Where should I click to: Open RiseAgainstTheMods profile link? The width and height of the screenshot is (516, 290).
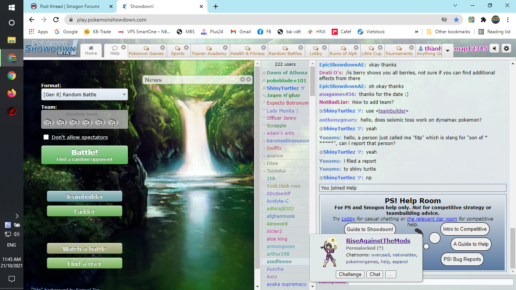pyautogui.click(x=378, y=241)
